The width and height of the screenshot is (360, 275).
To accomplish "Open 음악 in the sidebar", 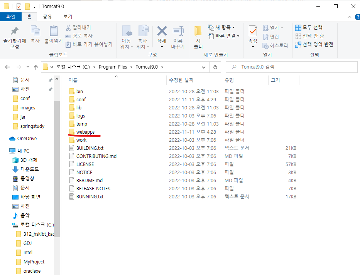I will [21, 215].
